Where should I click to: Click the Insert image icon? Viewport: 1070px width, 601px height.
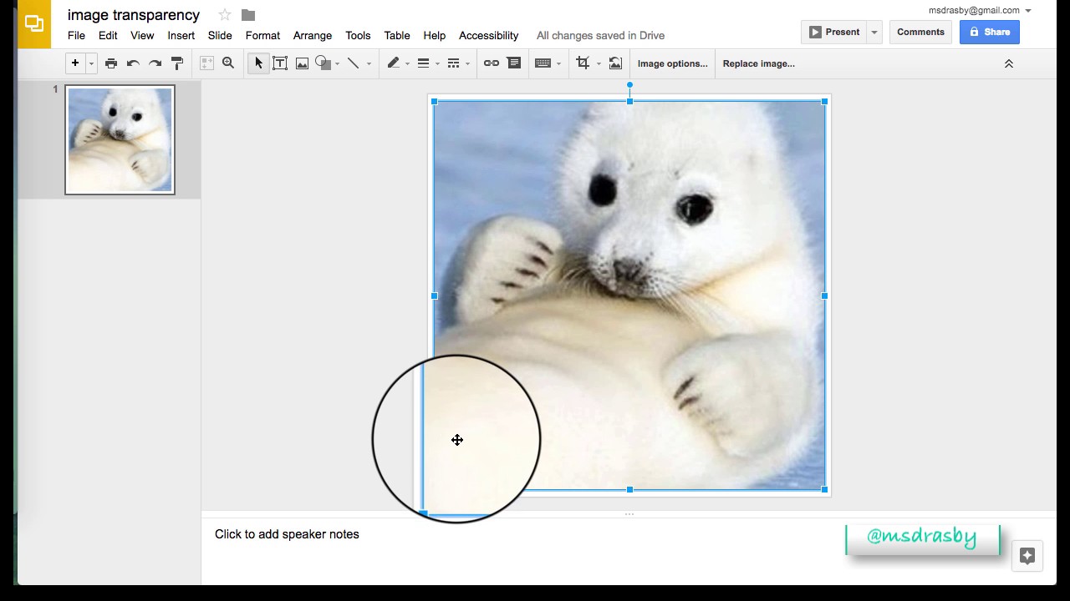[302, 63]
